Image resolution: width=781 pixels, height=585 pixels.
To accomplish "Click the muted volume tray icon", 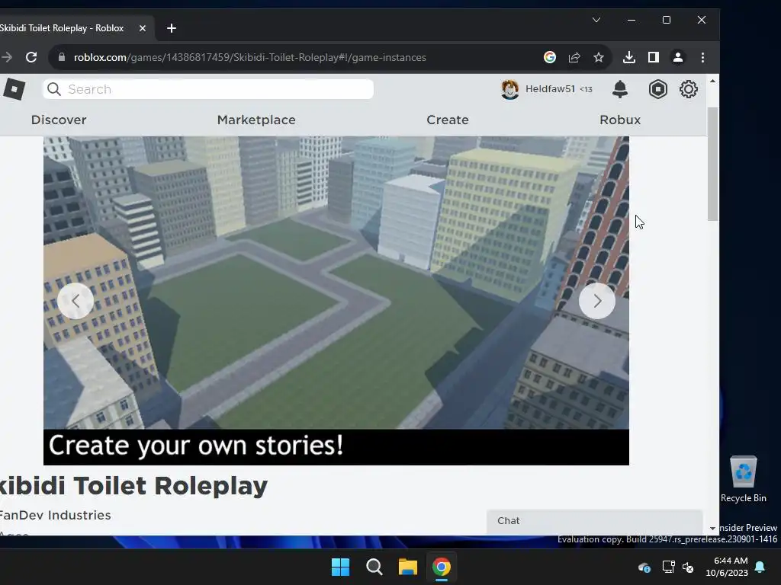I will point(689,567).
